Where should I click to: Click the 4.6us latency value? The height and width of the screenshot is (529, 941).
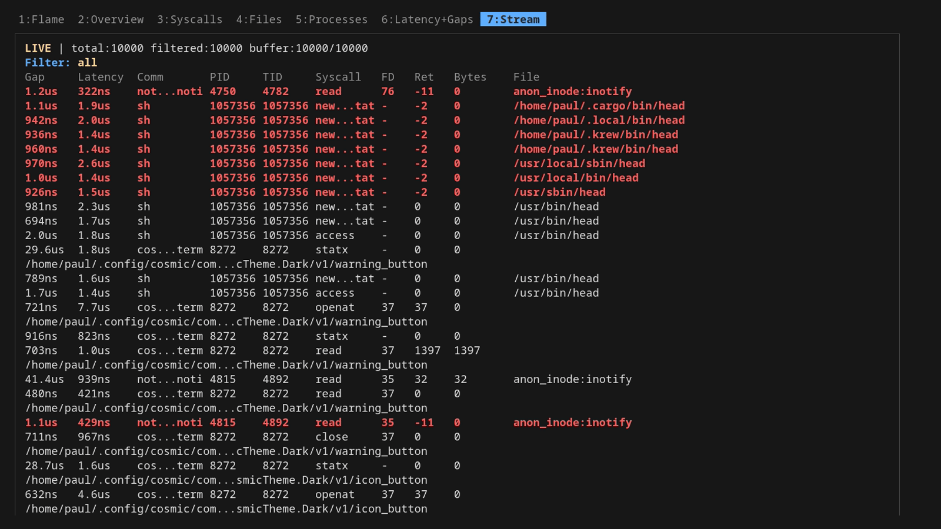click(x=94, y=494)
